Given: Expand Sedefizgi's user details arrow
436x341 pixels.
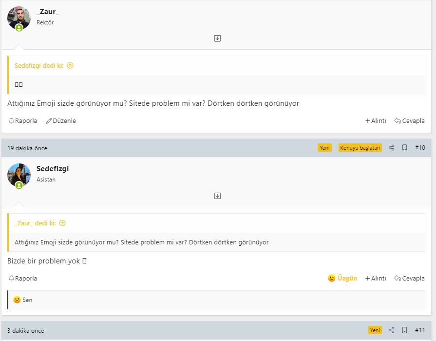Looking at the screenshot, I should tap(218, 196).
